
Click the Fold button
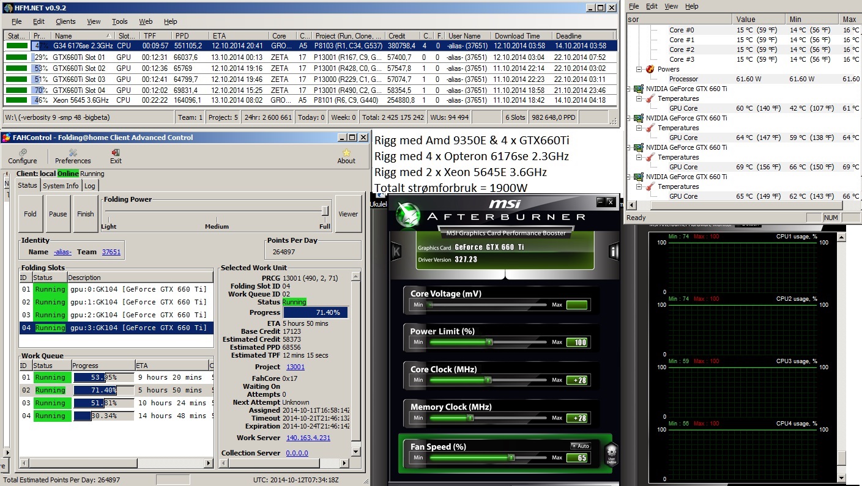click(x=31, y=214)
